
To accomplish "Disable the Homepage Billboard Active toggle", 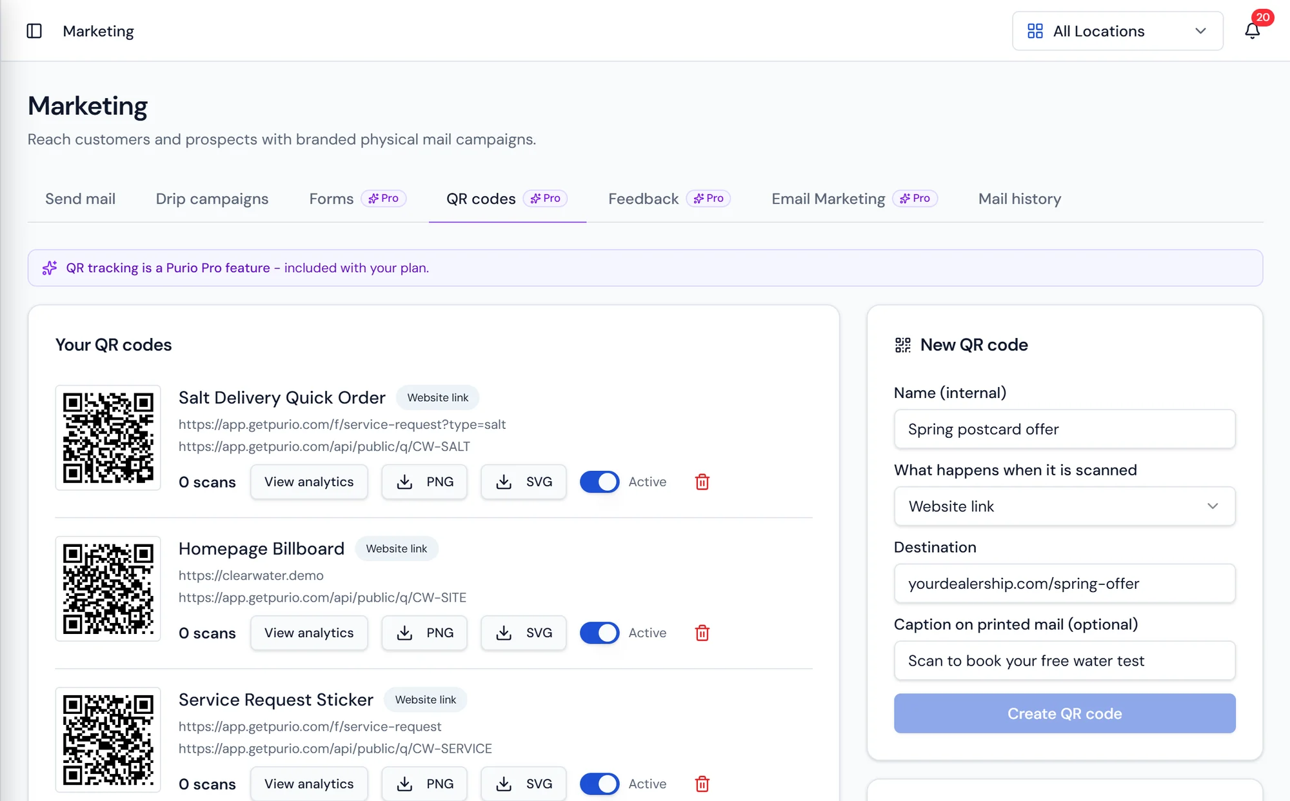I will click(x=599, y=633).
